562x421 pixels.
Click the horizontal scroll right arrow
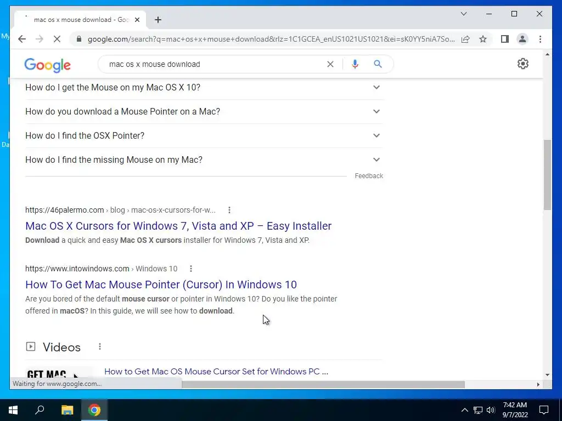(x=538, y=384)
